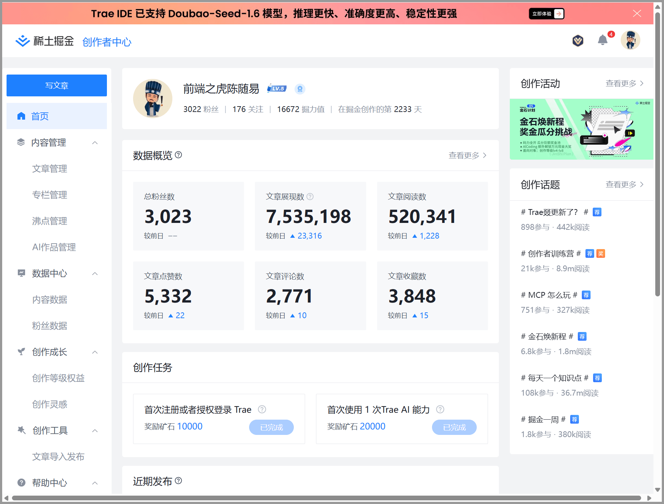Click the blue medal badge next to LV.5

pyautogui.click(x=300, y=89)
